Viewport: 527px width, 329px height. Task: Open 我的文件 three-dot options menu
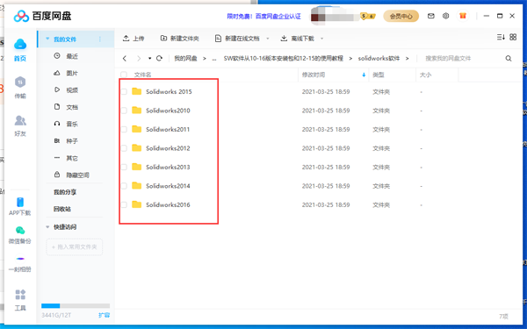[100, 39]
